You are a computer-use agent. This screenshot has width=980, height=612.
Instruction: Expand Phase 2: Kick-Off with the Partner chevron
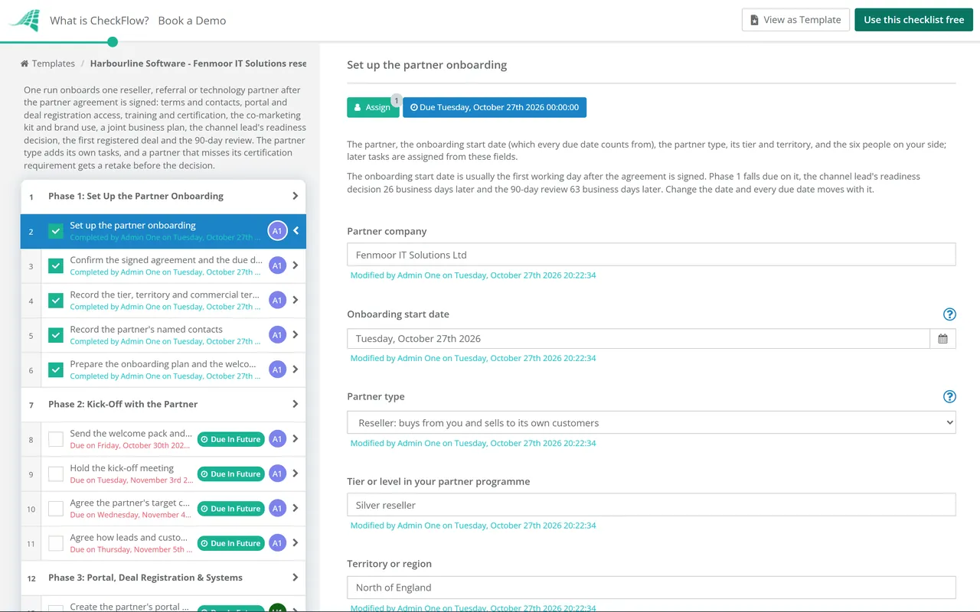(296, 404)
